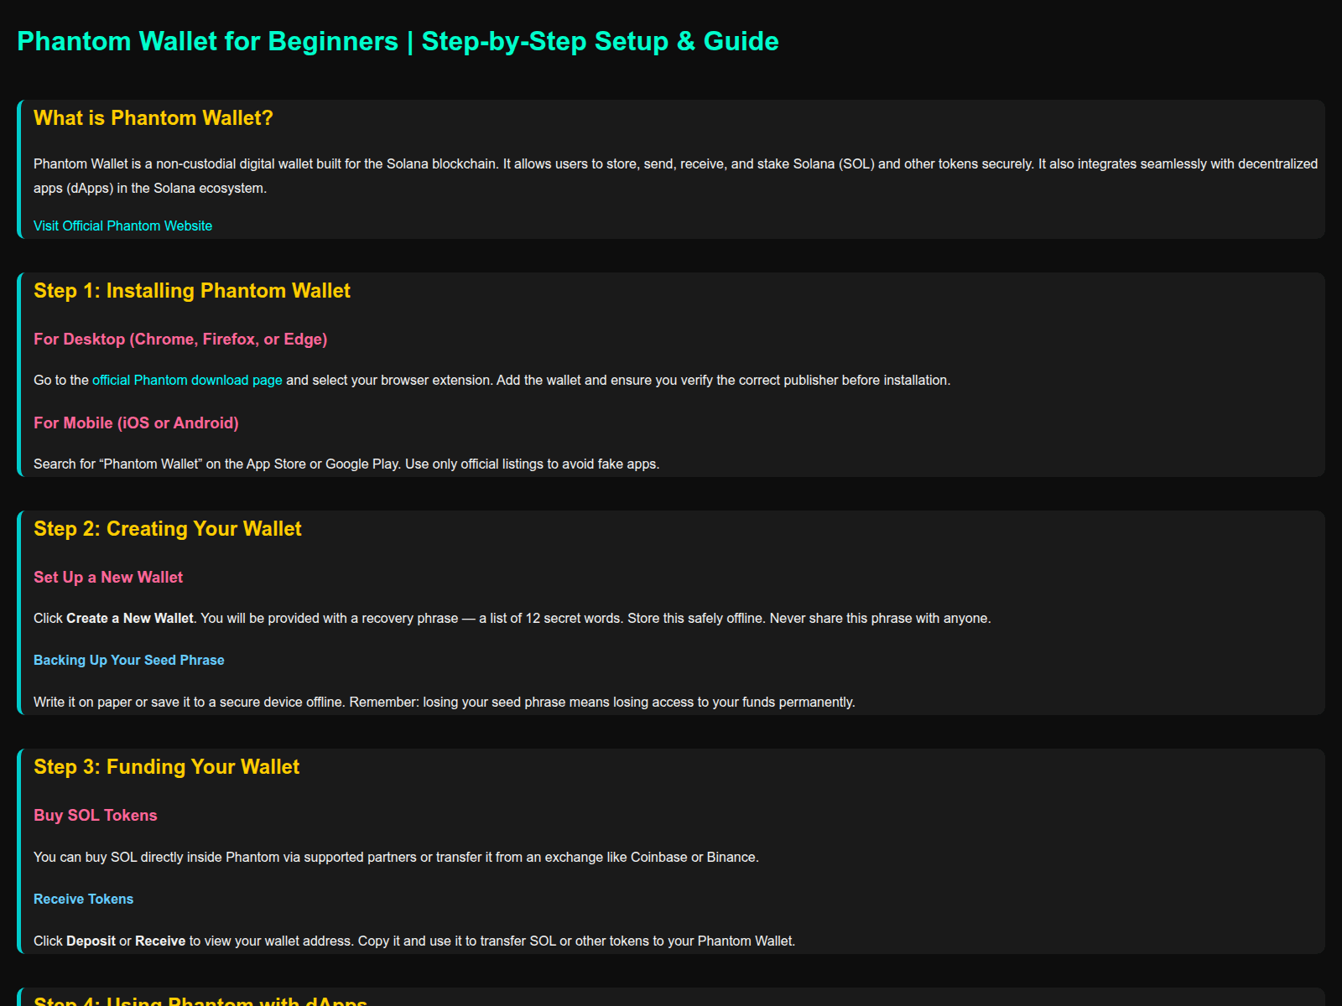Click the sentence 'Search for “Phantom Wallet” on the App Store'
Screen dimensions: 1342x1006
pyautogui.click(x=346, y=464)
